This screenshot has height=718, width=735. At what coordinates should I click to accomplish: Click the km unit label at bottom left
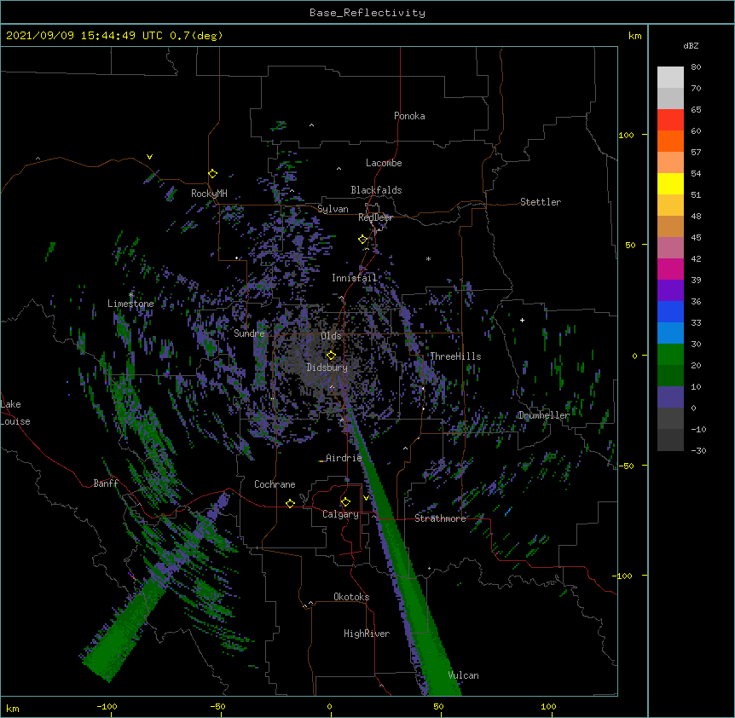click(13, 709)
